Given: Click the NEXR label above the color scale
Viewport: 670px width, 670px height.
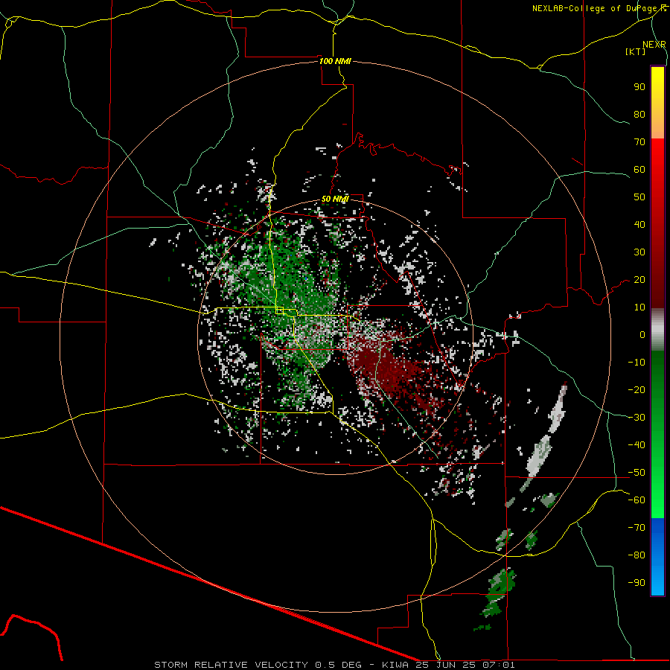Looking at the screenshot, I should (x=654, y=45).
